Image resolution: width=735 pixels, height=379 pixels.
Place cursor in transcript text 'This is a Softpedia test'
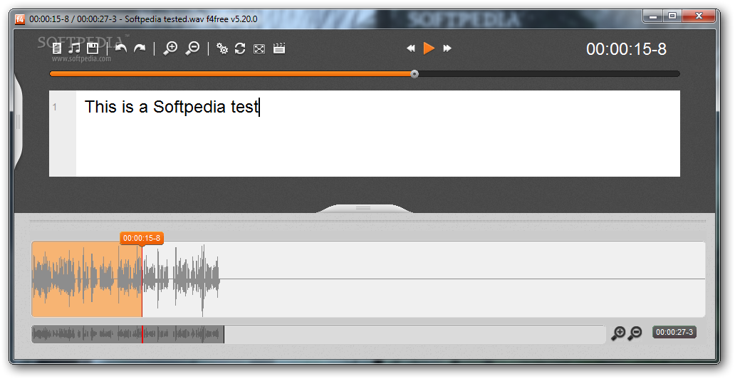[x=172, y=107]
